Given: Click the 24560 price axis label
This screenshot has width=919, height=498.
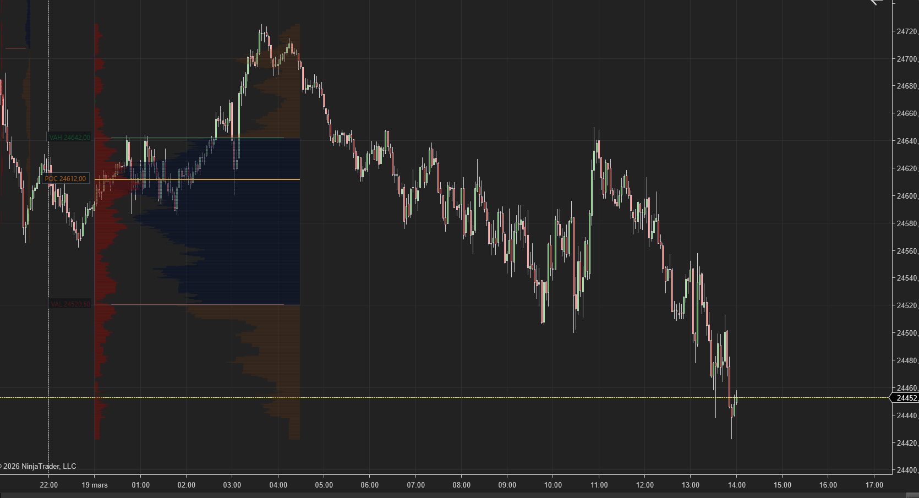Looking at the screenshot, I should (x=907, y=251).
